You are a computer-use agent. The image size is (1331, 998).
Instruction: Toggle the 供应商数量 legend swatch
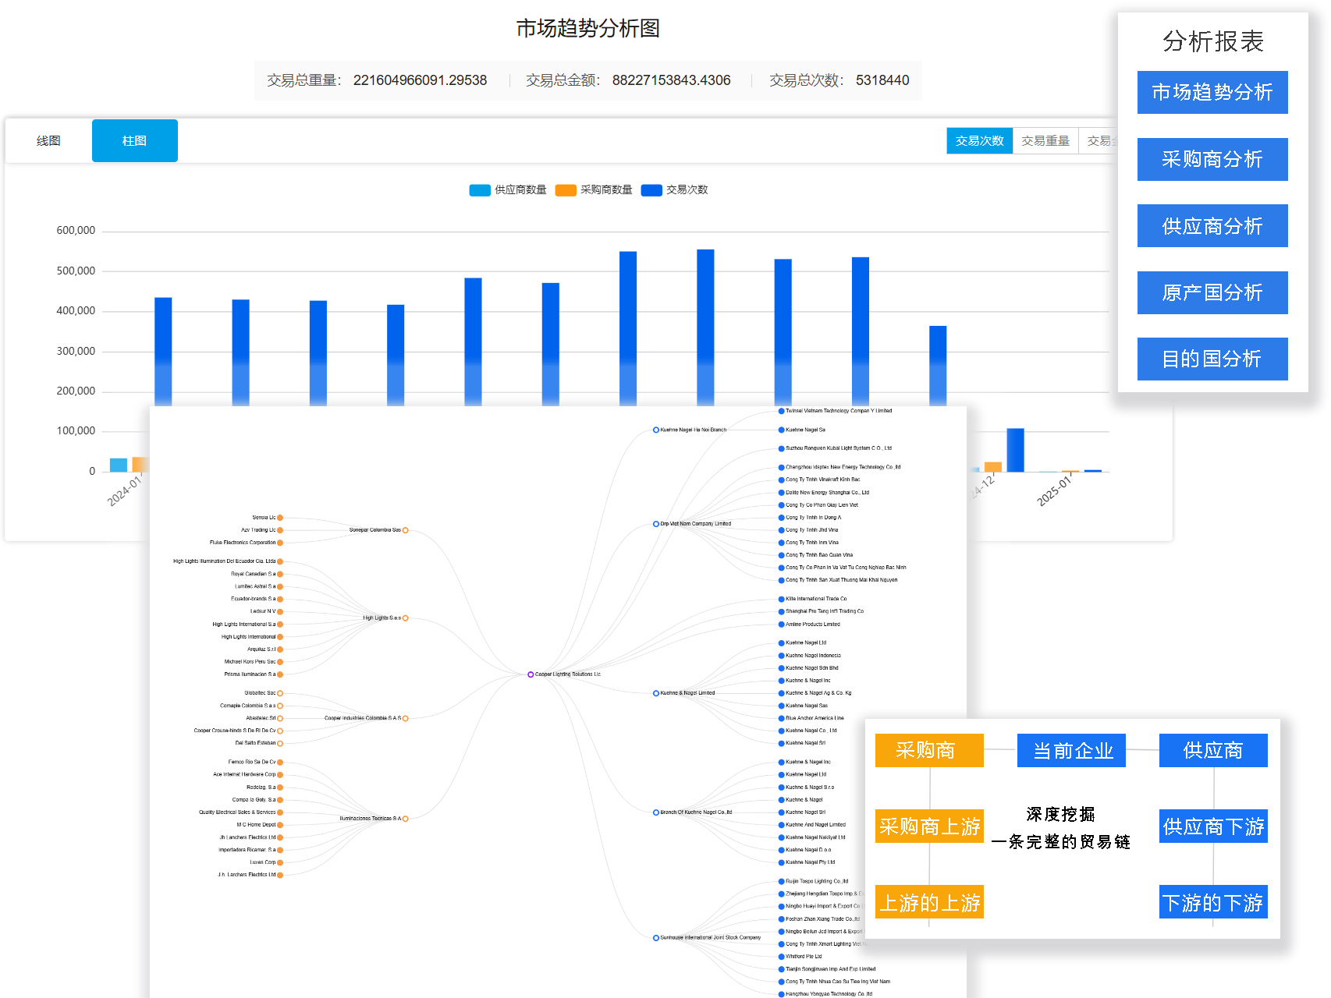[479, 190]
